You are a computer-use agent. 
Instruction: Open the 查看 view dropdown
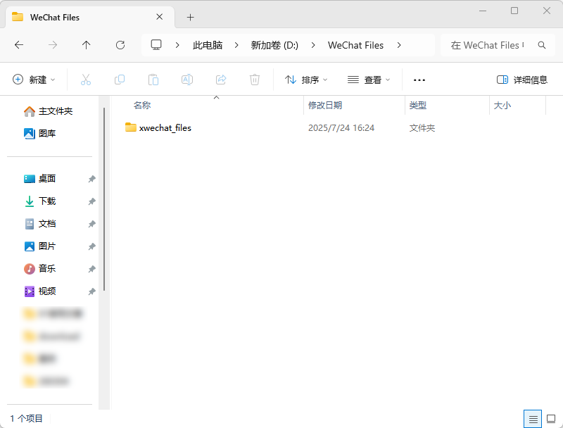[369, 80]
